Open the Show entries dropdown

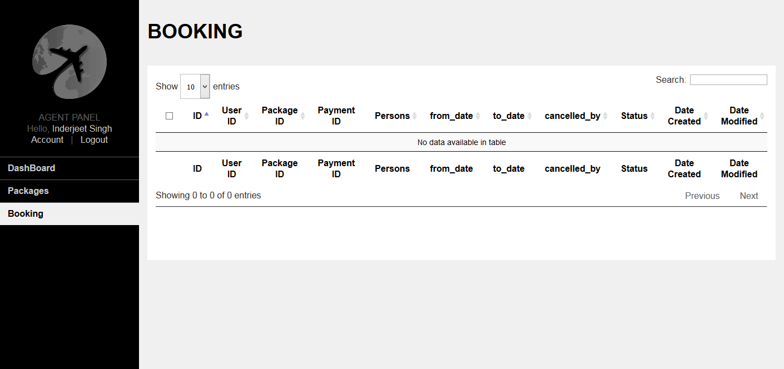coord(195,87)
